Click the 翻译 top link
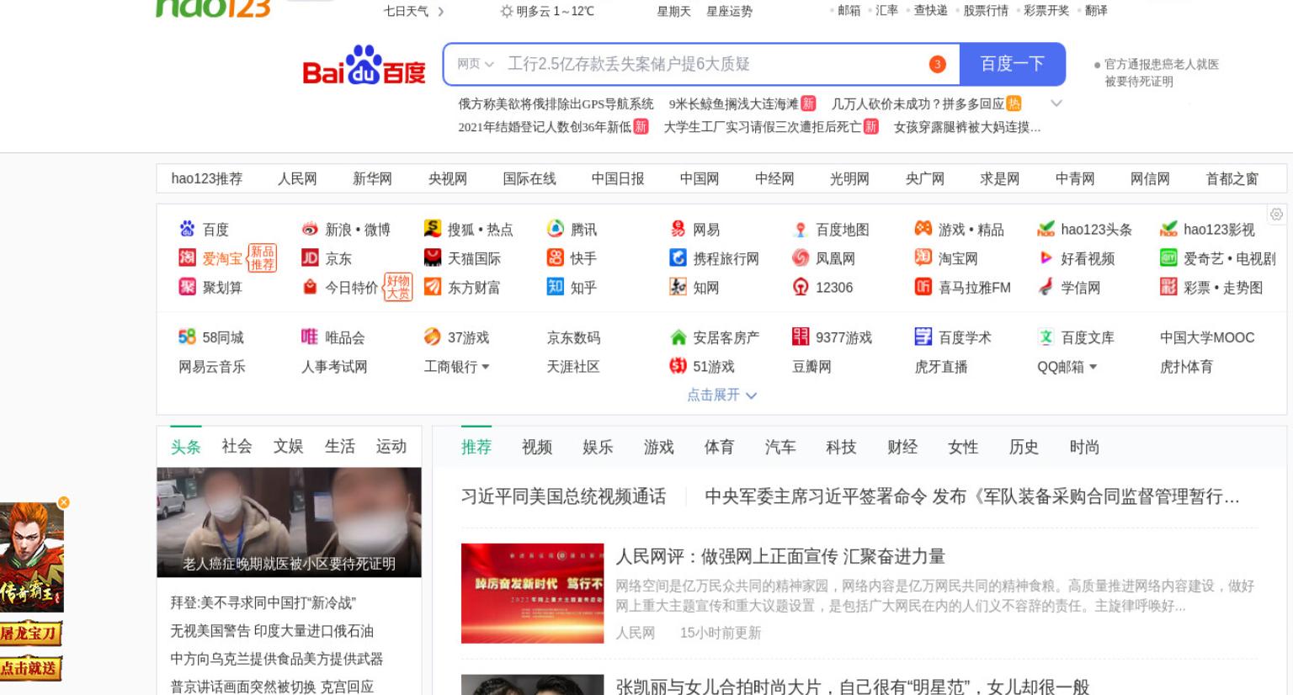1293x695 pixels. pos(1096,10)
